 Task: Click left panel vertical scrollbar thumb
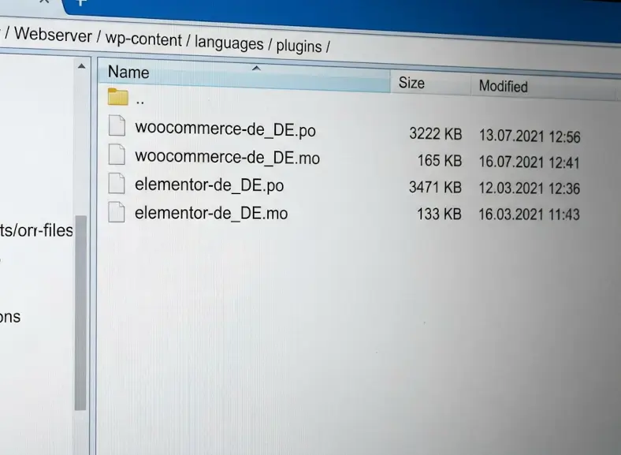80,313
